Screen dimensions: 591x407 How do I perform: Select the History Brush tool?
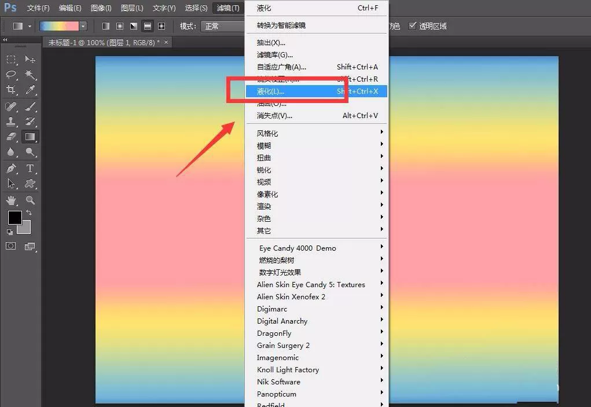point(30,122)
